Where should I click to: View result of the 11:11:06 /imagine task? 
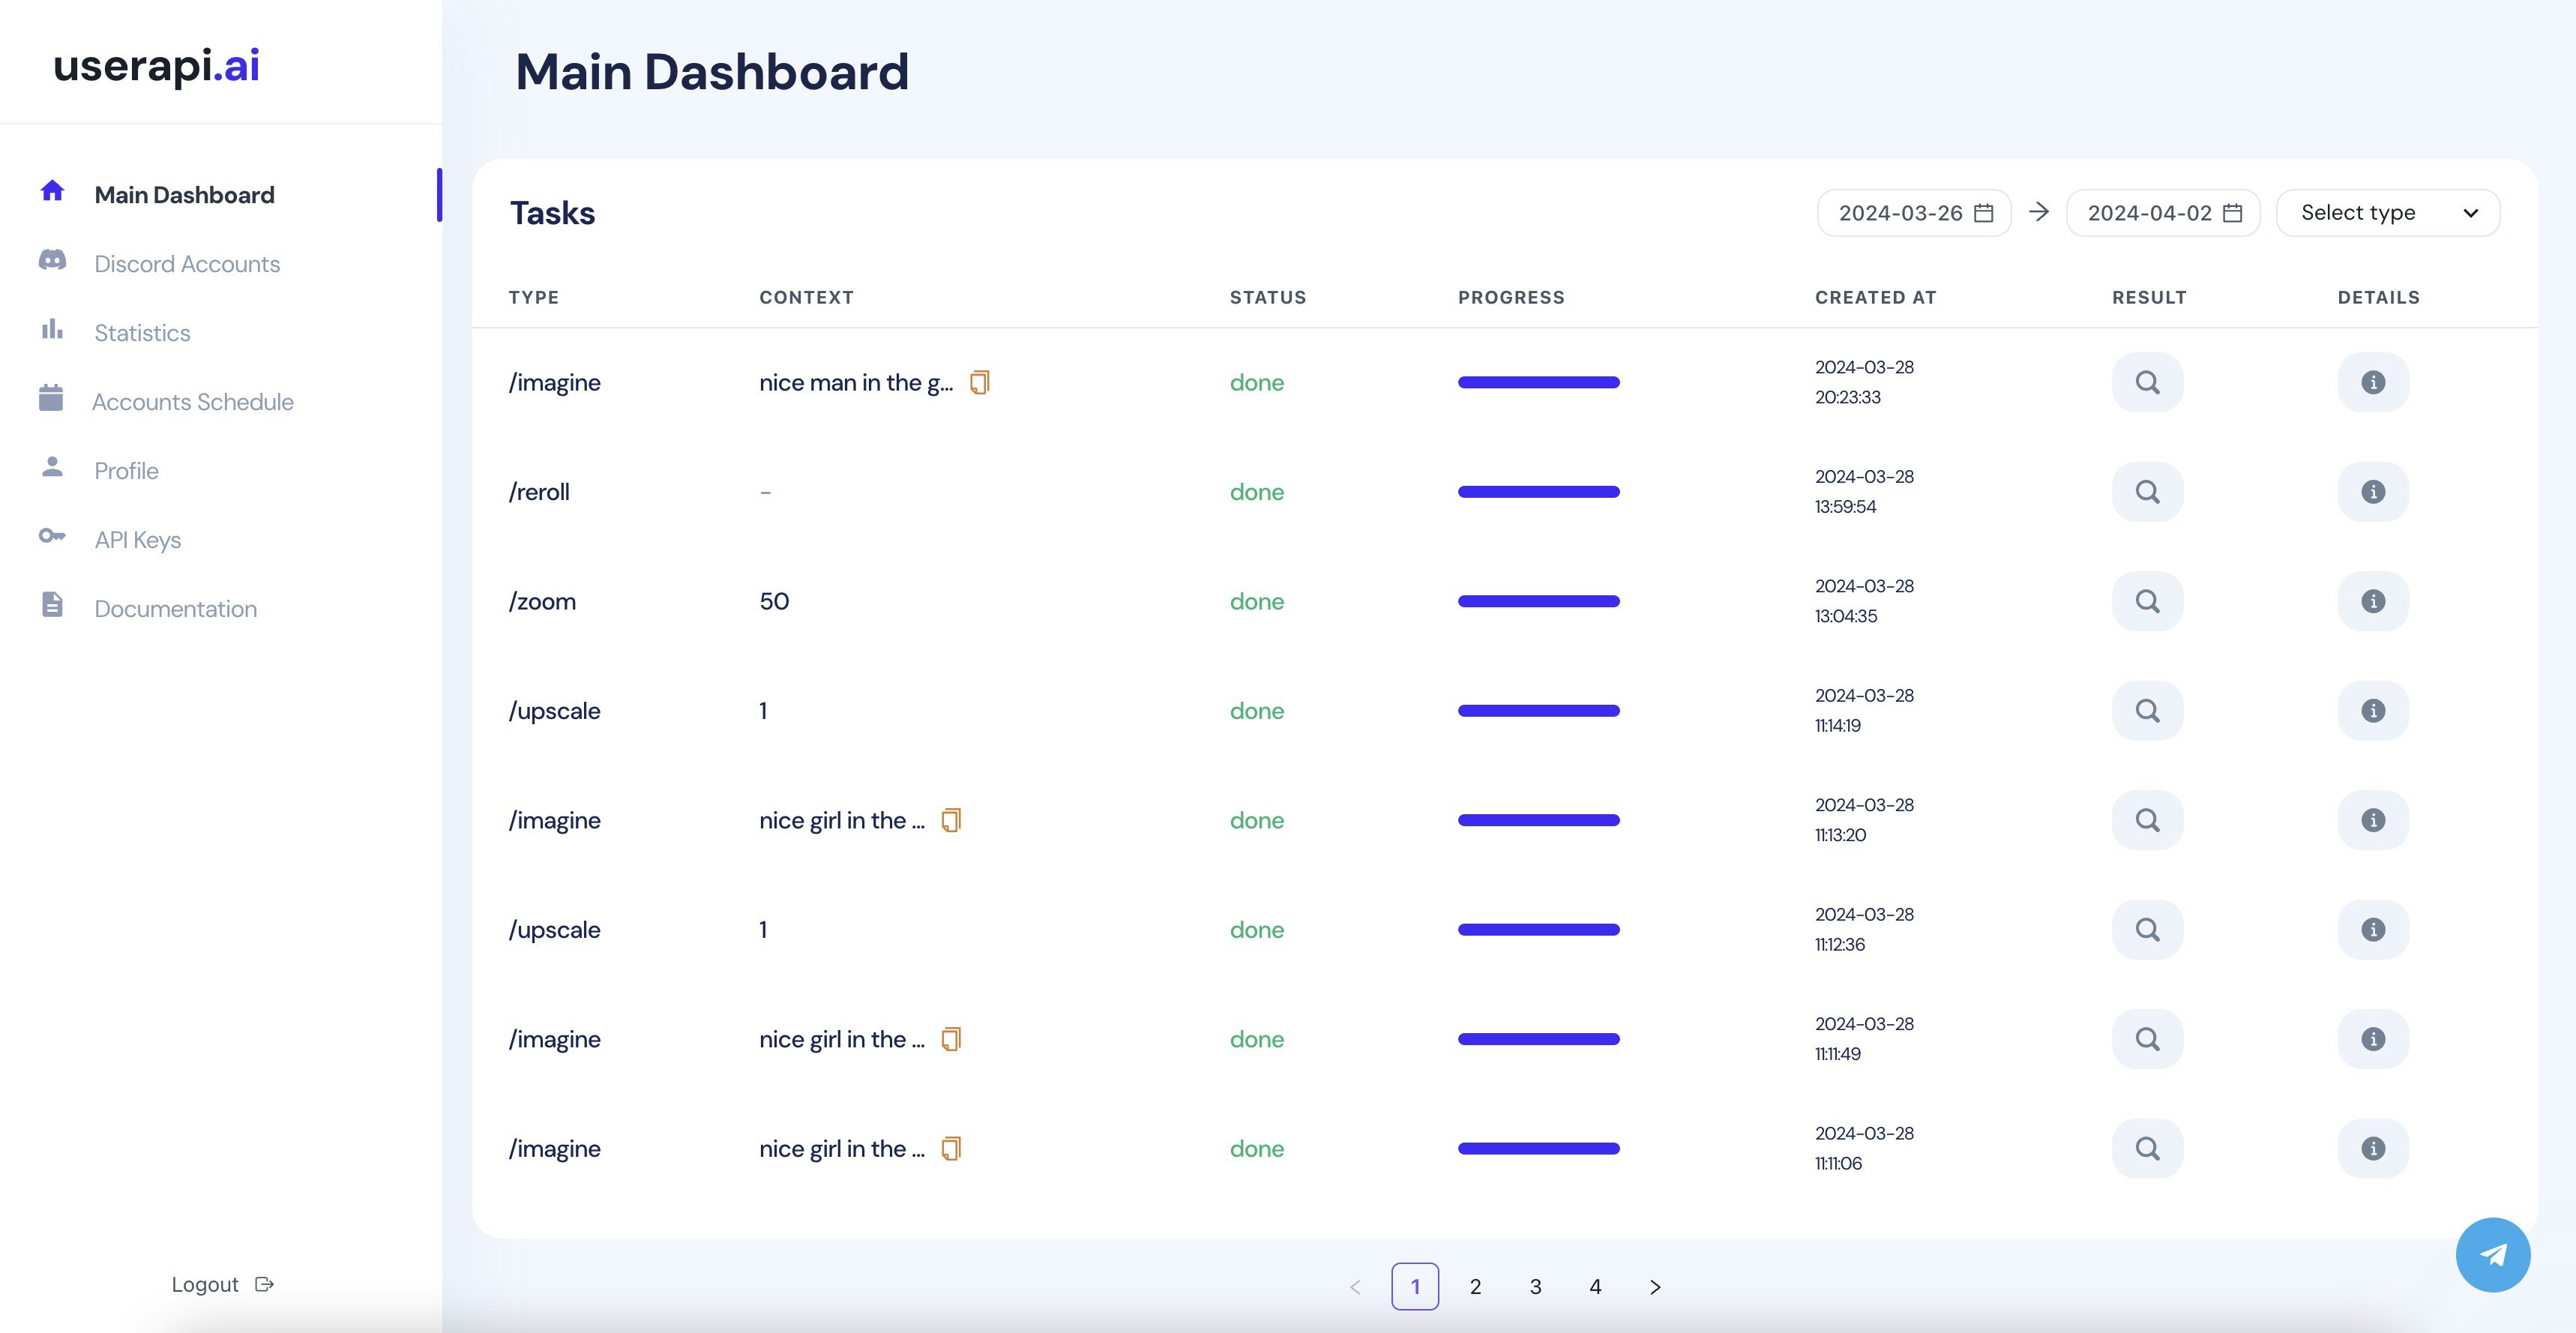pos(2146,1148)
